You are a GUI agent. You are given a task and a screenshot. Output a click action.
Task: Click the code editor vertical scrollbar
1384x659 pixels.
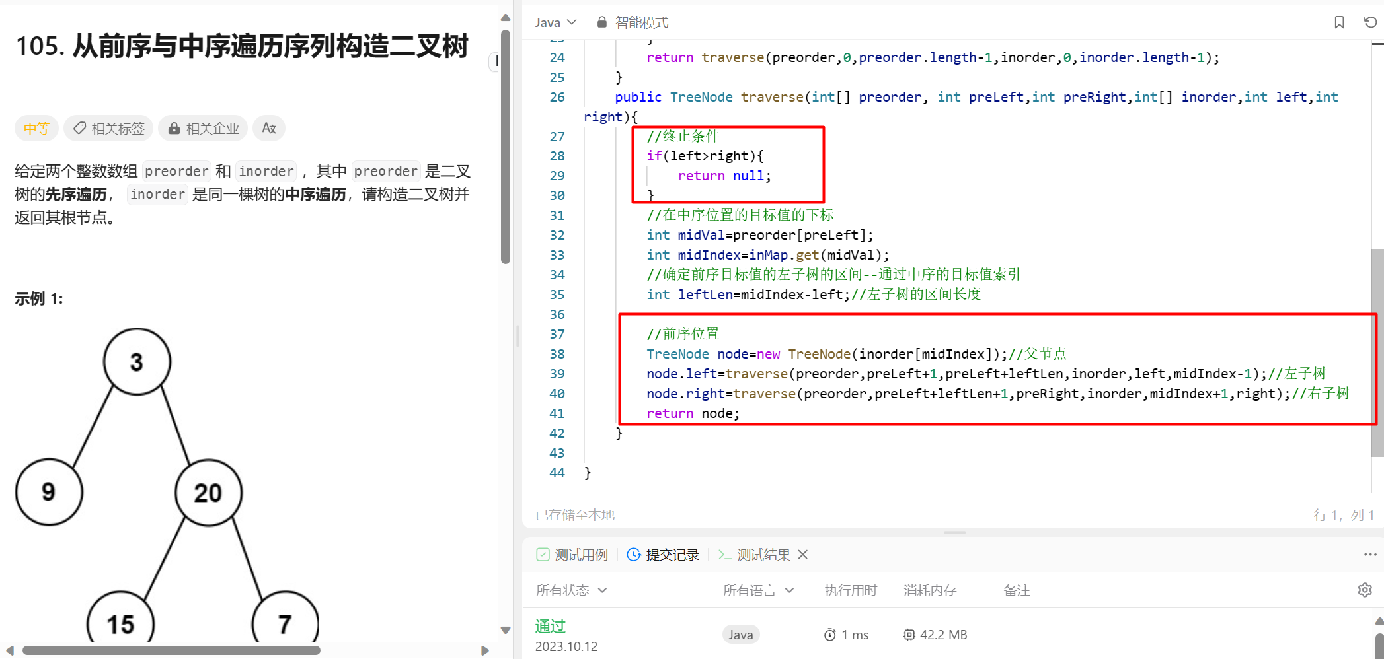point(1377,352)
